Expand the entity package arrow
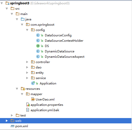 [27, 73]
